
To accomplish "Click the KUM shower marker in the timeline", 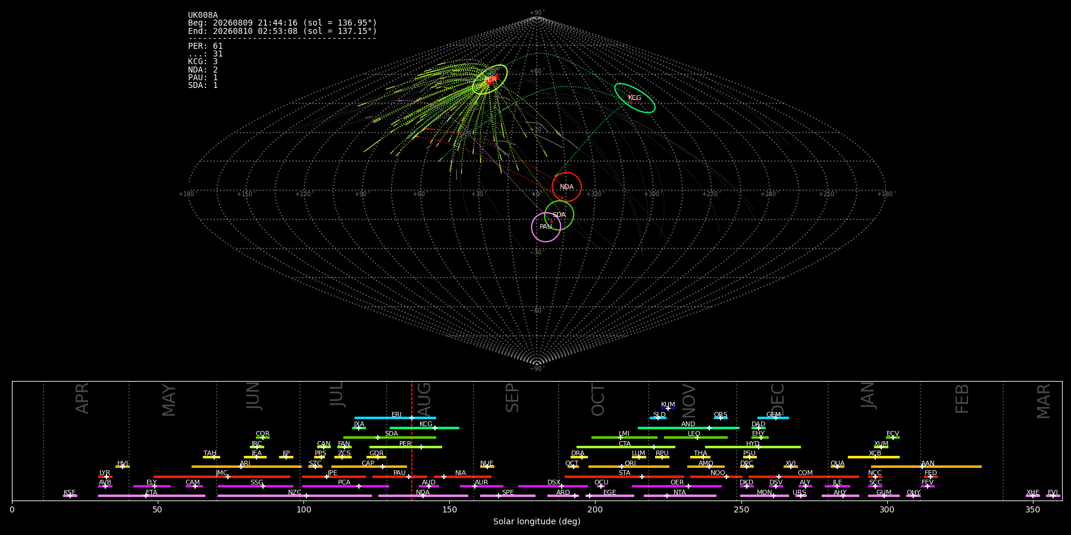I will tap(668, 408).
